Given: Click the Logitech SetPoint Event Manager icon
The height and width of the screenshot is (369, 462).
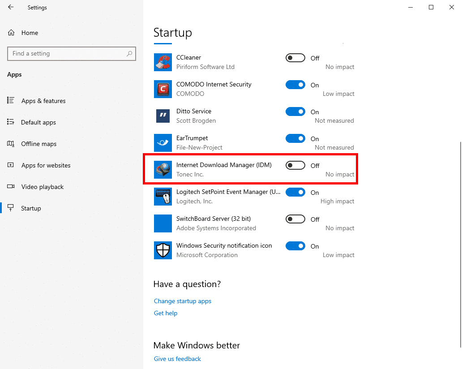Looking at the screenshot, I should [163, 197].
